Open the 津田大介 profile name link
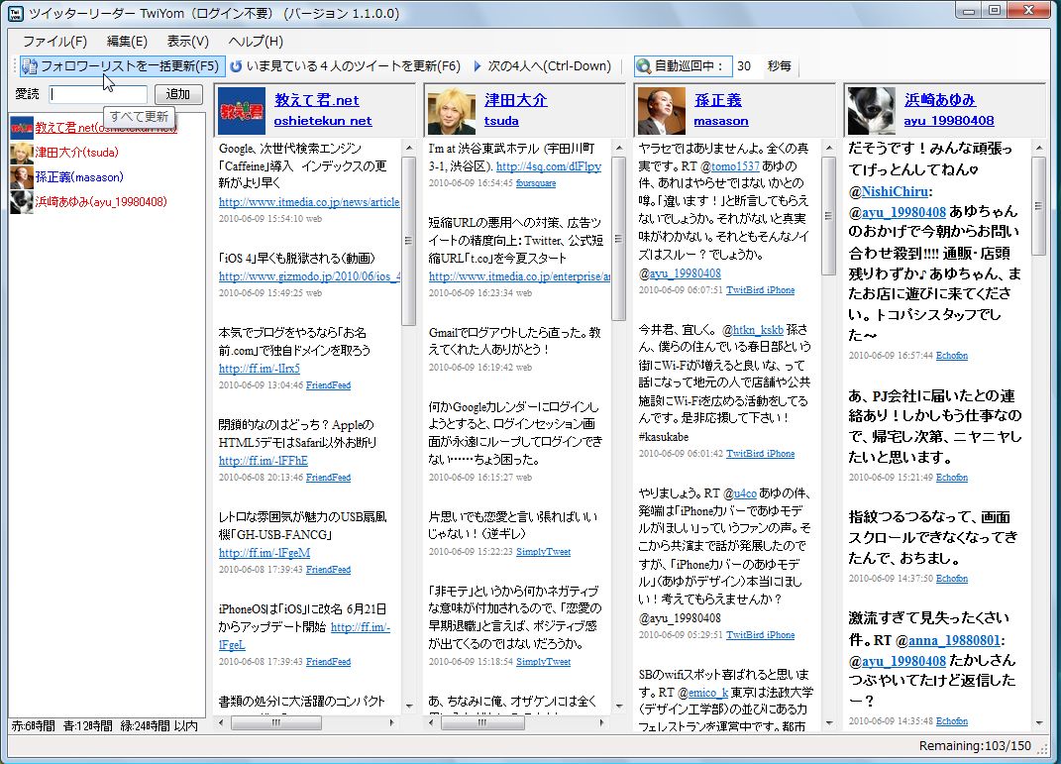 (515, 100)
